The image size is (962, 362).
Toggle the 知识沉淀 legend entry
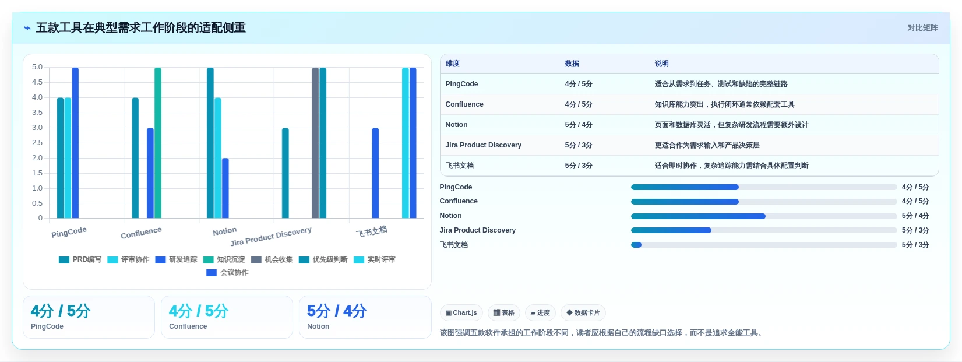click(x=224, y=260)
